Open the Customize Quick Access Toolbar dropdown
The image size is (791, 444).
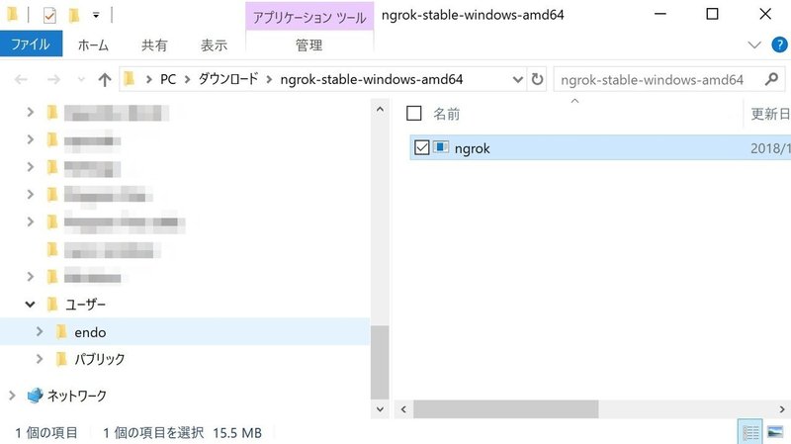click(96, 16)
